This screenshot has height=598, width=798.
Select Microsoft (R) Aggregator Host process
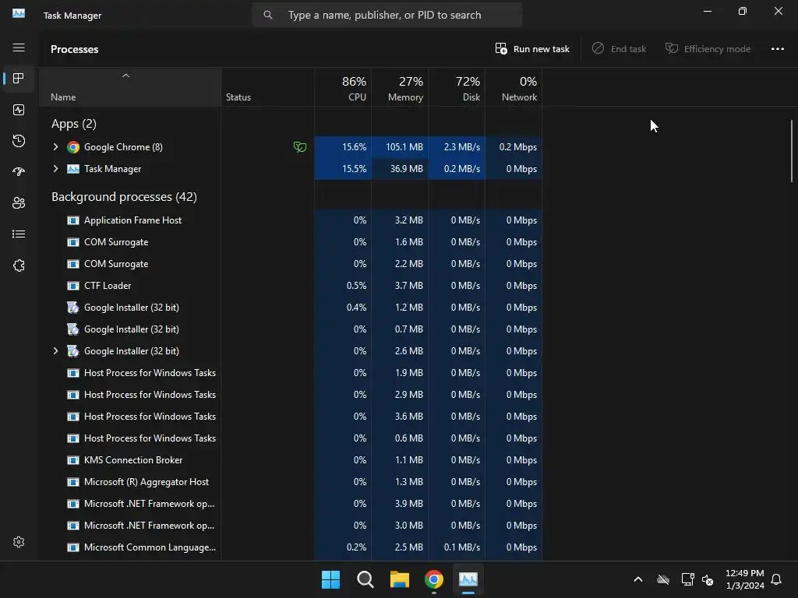pos(290,482)
